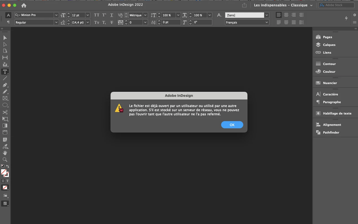Switch to Paragraph formatting controls
This screenshot has height=224, width=358.
8,22
